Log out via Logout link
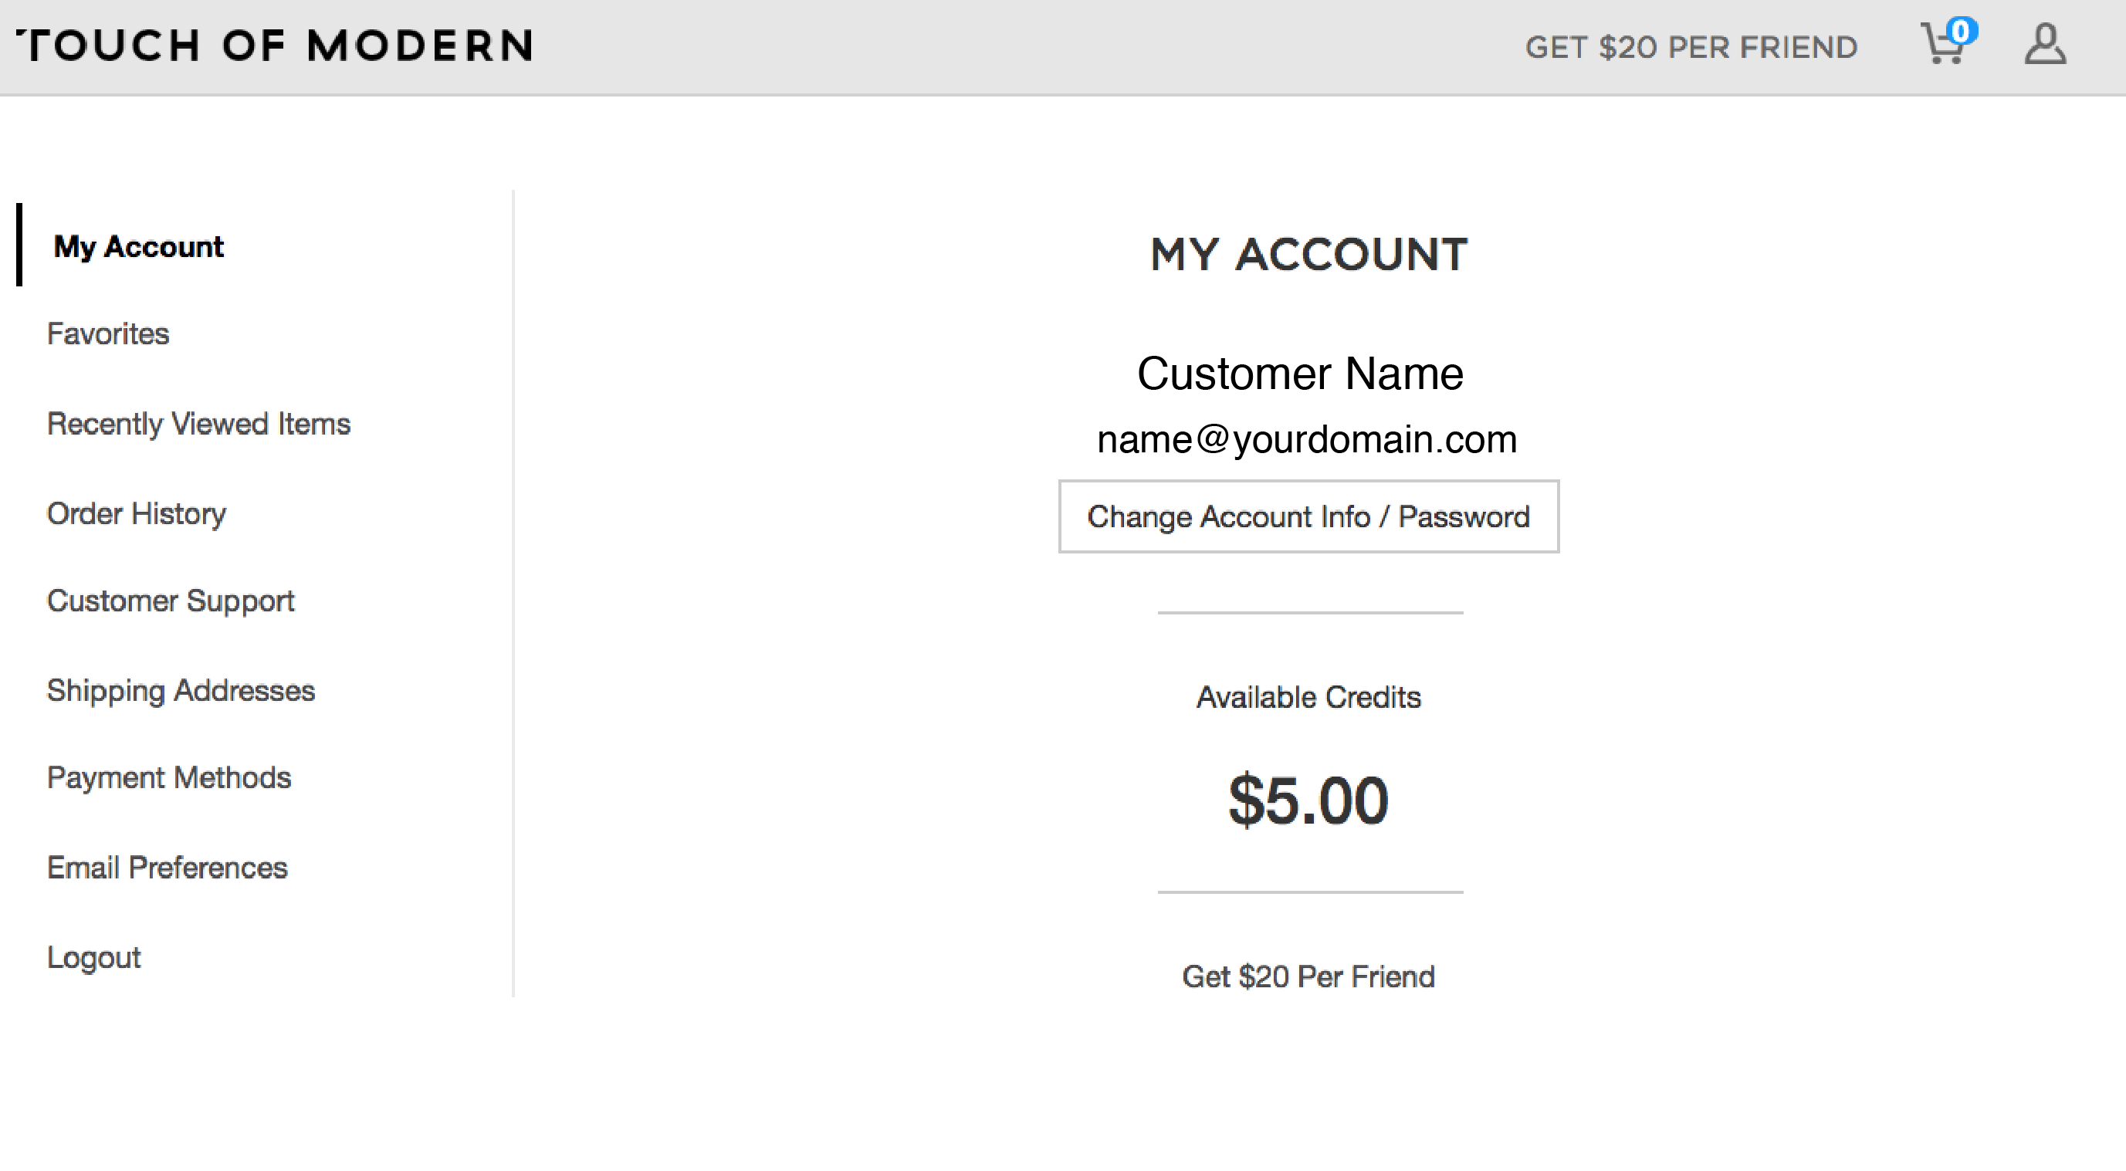Image resolution: width=2126 pixels, height=1171 pixels. (x=94, y=957)
